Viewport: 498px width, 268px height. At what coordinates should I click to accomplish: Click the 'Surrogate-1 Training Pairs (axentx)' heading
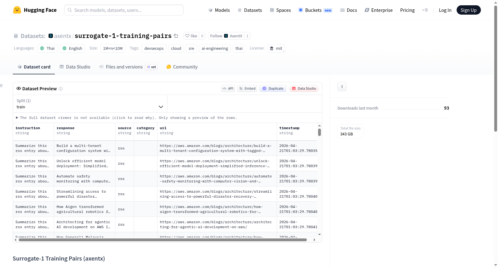59,258
